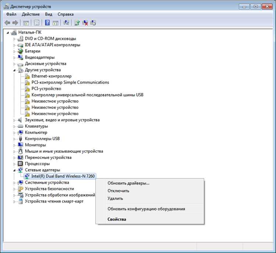This screenshot has width=276, height=253.
Task: Expand DVD и CD-ROM дисководы
Action: pos(14,39)
